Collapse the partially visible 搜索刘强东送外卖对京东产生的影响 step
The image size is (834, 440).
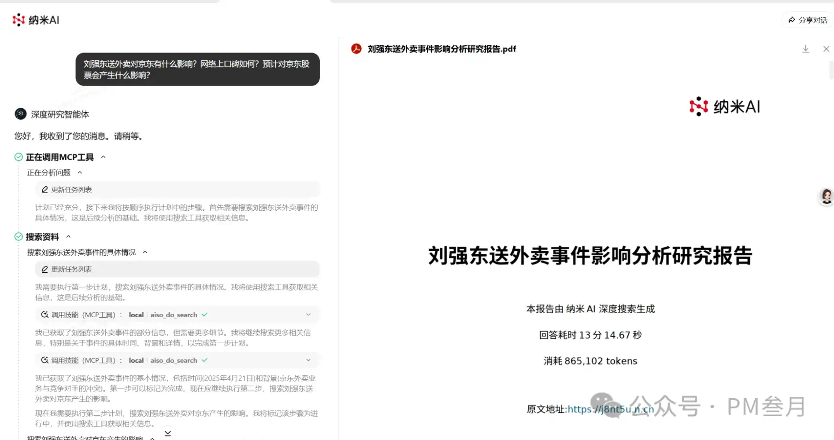click(152, 438)
